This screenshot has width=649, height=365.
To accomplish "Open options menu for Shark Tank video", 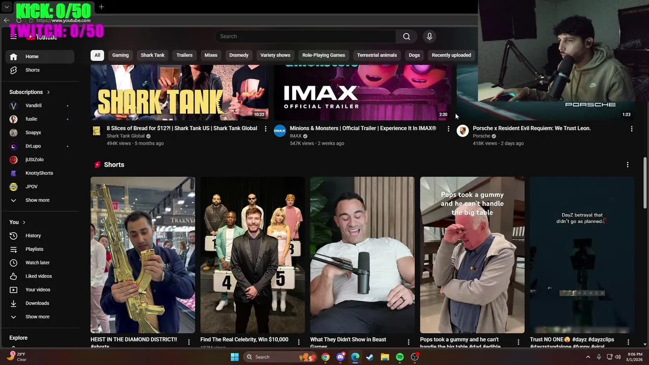I will pyautogui.click(x=265, y=129).
